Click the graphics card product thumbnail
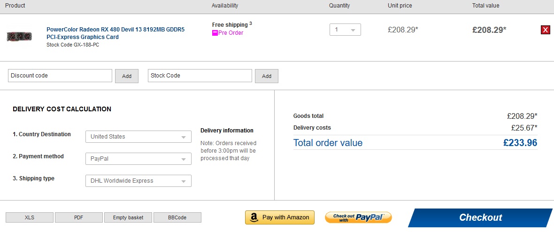The image size is (554, 232). [x=19, y=36]
